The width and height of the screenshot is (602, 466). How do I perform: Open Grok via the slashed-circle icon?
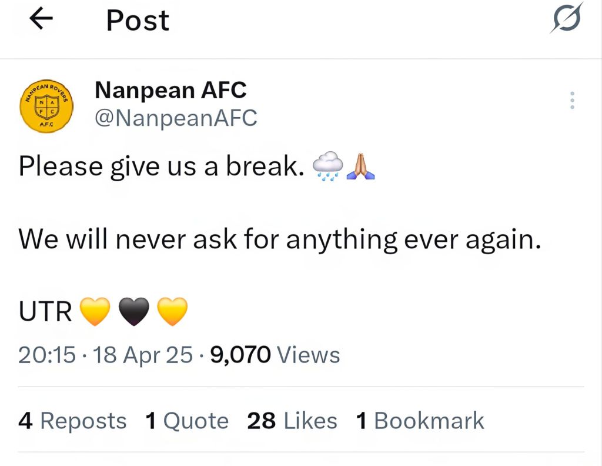pyautogui.click(x=567, y=19)
